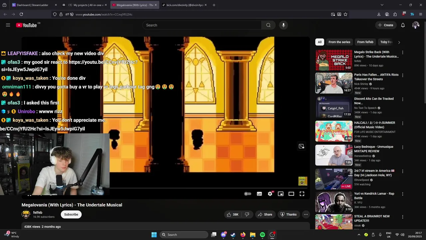Viewport: 426px width, 240px height.
Task: Switch to kick.com/divzinity tab
Action: coord(185,5)
